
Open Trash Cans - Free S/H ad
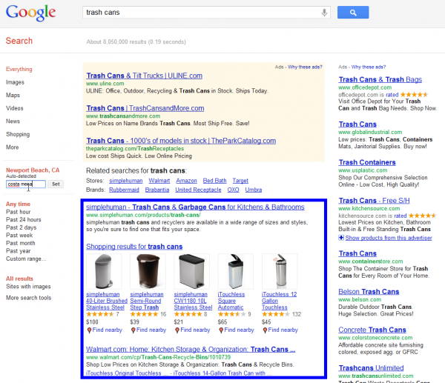coord(374,201)
